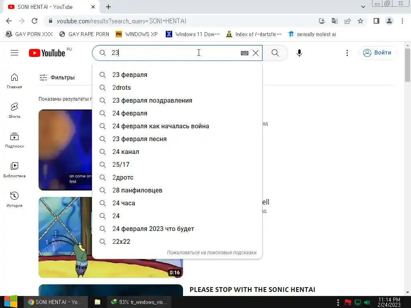Open the 'Index of /~dartz/is…' bookmark
411x308 pixels.
coord(254,34)
